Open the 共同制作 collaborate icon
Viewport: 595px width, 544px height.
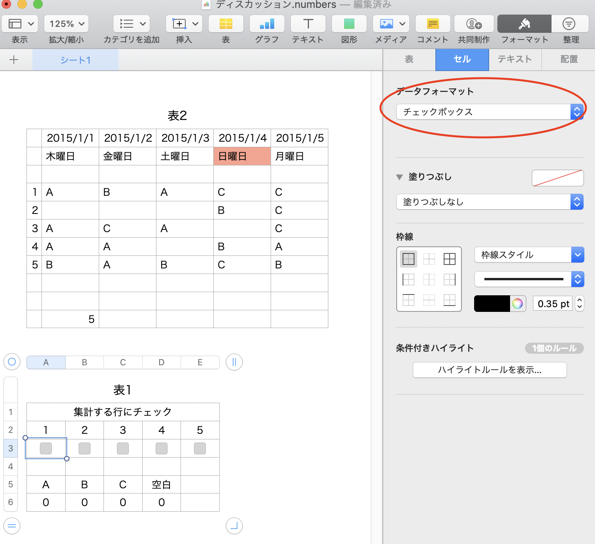click(474, 24)
